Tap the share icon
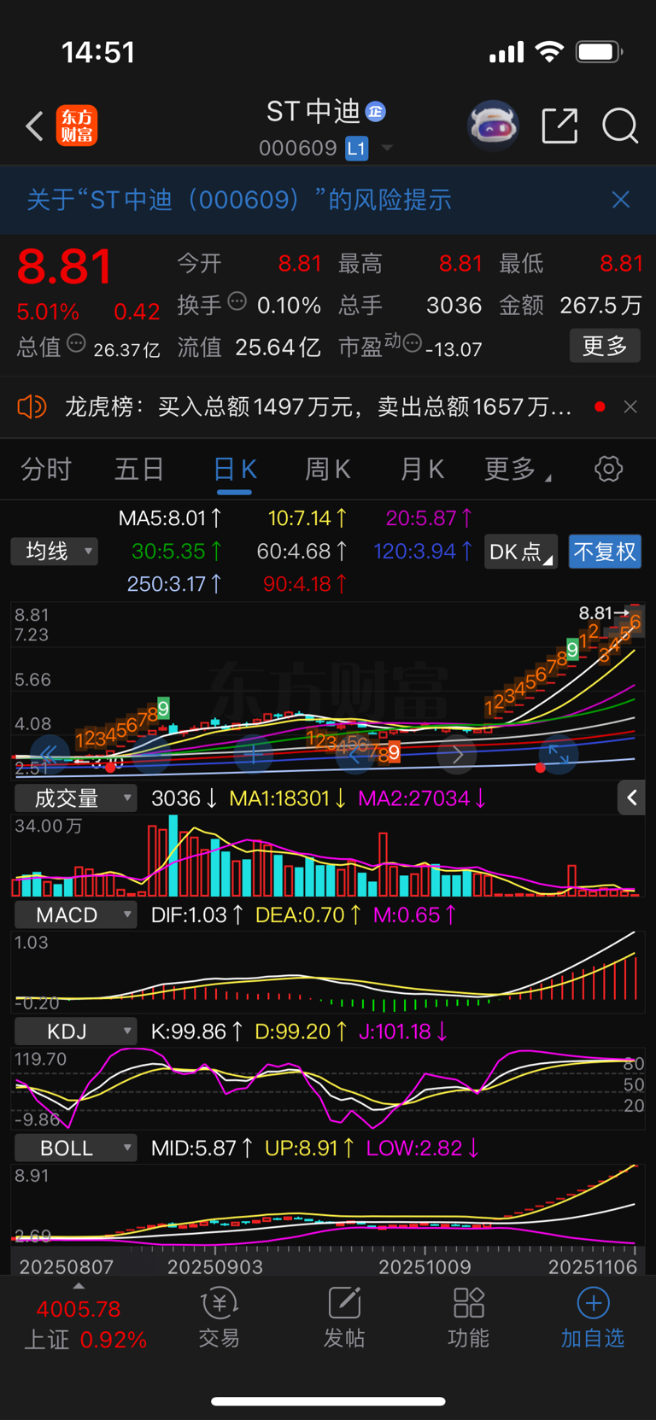The width and height of the screenshot is (656, 1420). coord(560,126)
